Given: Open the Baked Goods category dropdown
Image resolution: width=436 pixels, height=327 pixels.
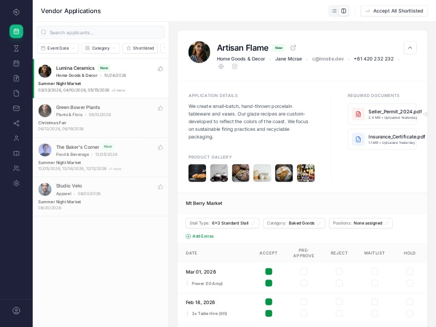Looking at the screenshot, I should (294, 223).
